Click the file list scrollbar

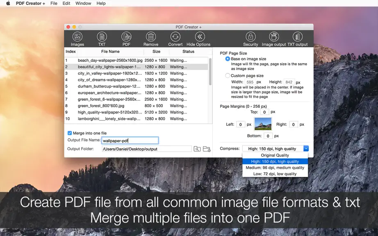210,72
